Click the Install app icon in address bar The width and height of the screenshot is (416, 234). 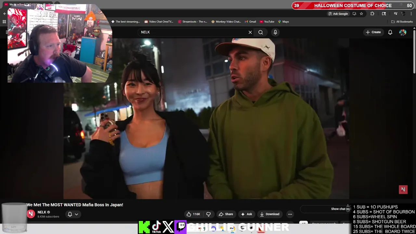pyautogui.click(x=354, y=14)
